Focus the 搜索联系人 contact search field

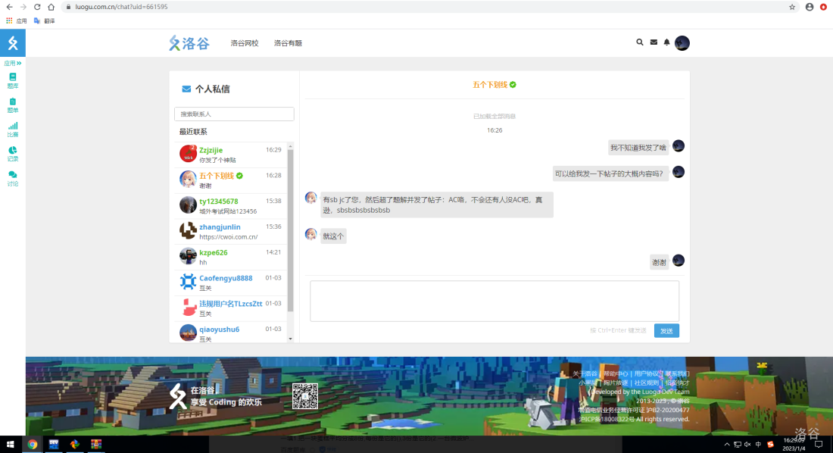point(234,114)
